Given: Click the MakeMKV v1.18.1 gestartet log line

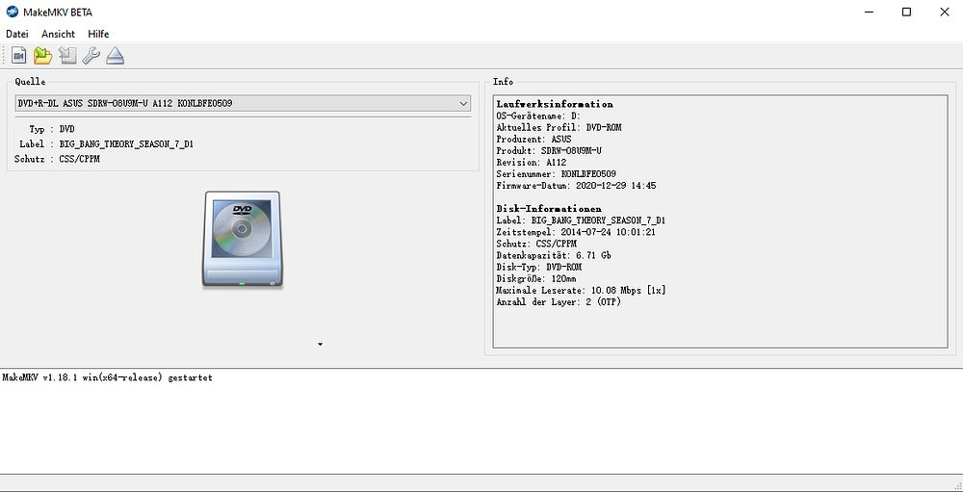Looking at the screenshot, I should tap(108, 377).
